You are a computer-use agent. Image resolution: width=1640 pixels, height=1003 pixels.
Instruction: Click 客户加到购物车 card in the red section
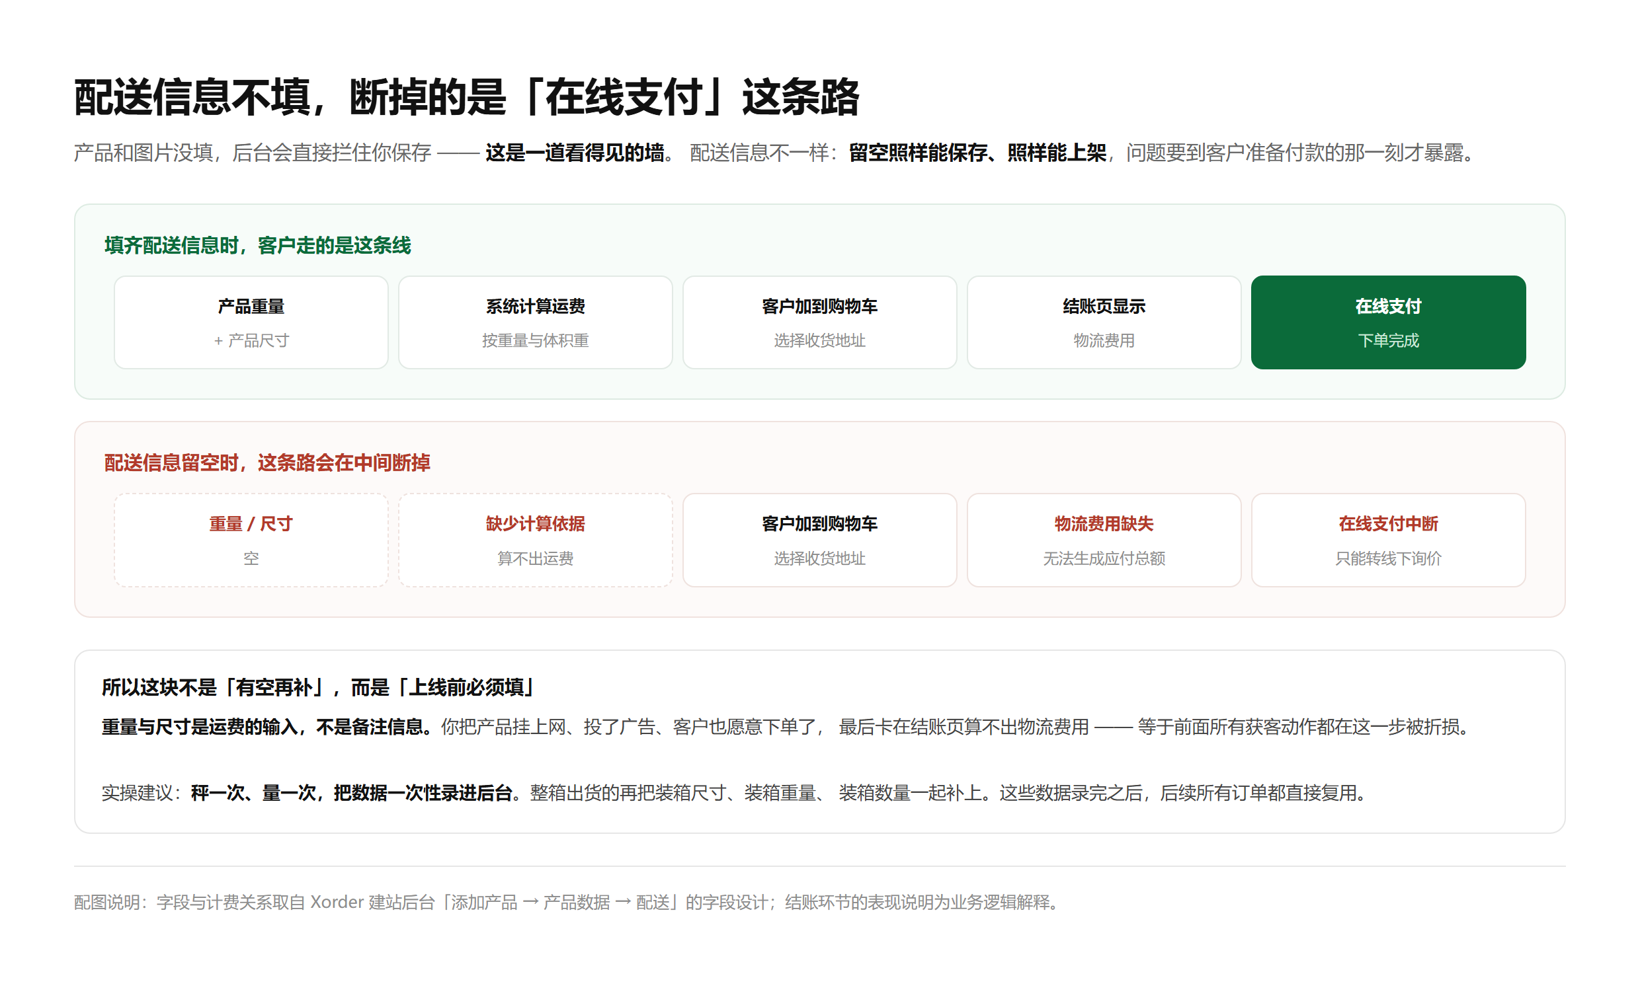coord(819,540)
